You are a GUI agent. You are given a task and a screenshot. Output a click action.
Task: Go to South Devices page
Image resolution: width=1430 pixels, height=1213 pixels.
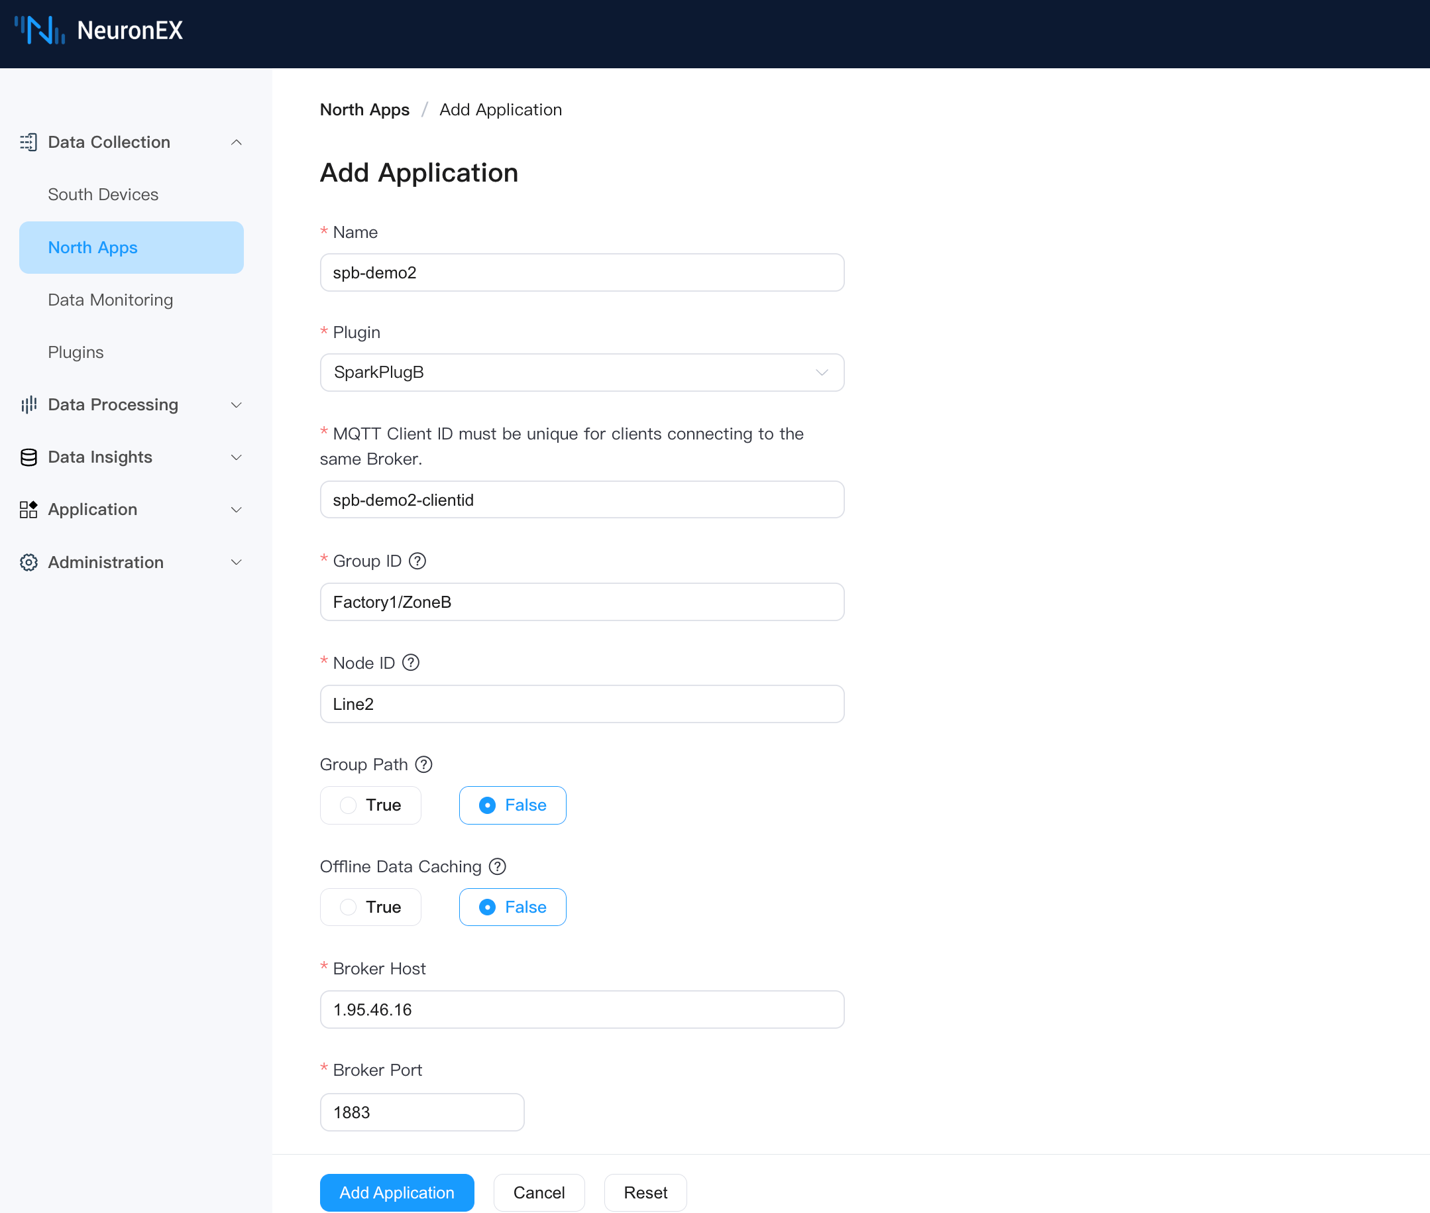[x=103, y=195]
